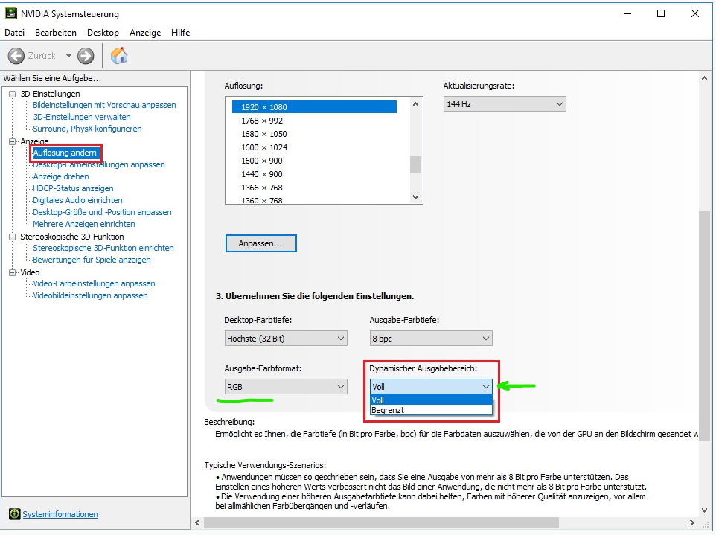Viewport: 716px width, 535px height.
Task: Open the Hilfe menu
Action: coord(180,33)
